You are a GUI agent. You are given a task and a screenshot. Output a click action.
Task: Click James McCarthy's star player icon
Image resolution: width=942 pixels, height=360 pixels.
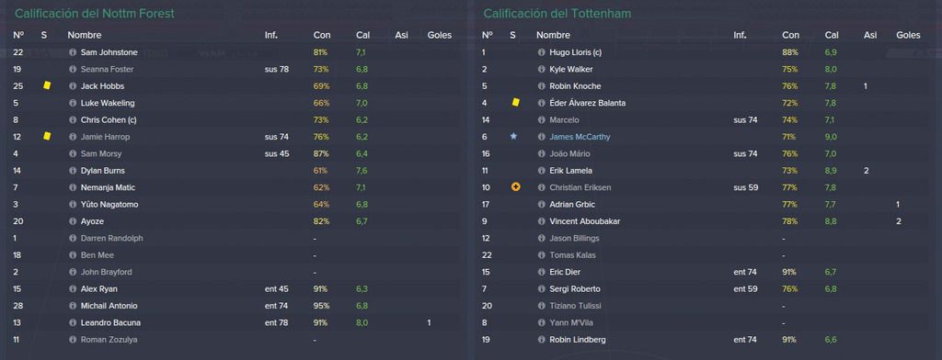[x=513, y=136]
